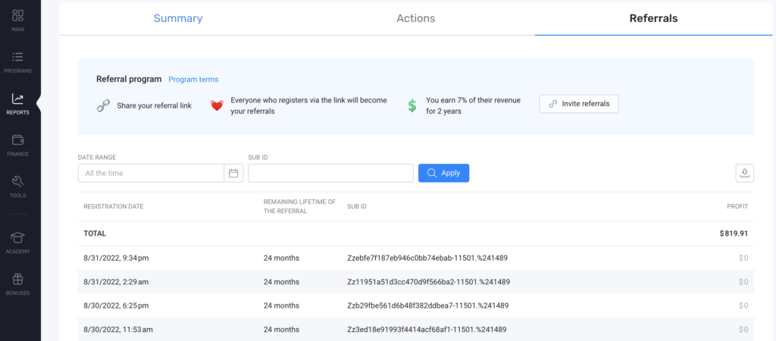The image size is (776, 341).
Task: Open the Finance wallet icon
Action: coord(17,141)
